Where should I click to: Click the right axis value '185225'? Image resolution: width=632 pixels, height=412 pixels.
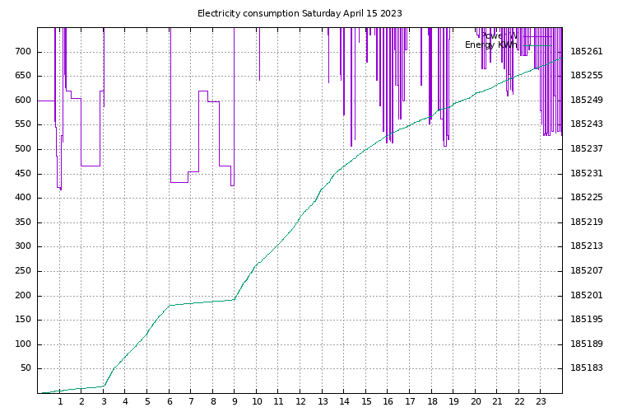click(x=587, y=197)
